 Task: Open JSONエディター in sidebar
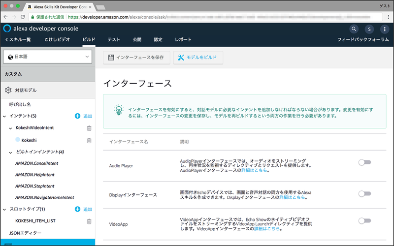(x=26, y=233)
